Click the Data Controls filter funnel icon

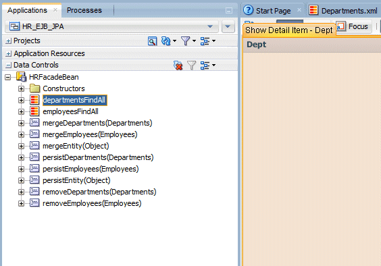click(191, 65)
